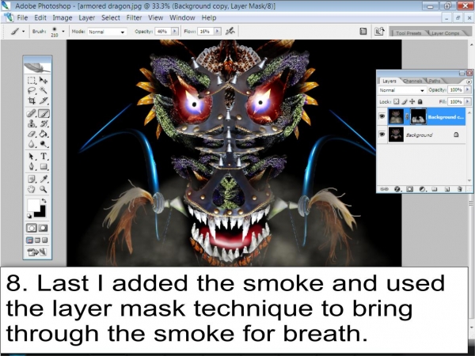The image size is (475, 356).
Task: Select the Hand tool
Action: click(x=32, y=189)
